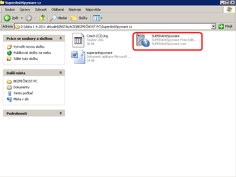Click Publikovat složky na webu globe icon
The height and width of the screenshot is (177, 236).
click(9, 53)
